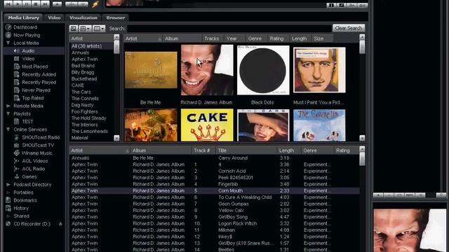Sort track list by Track # column
The width and height of the screenshot is (449, 252).
[203, 150]
